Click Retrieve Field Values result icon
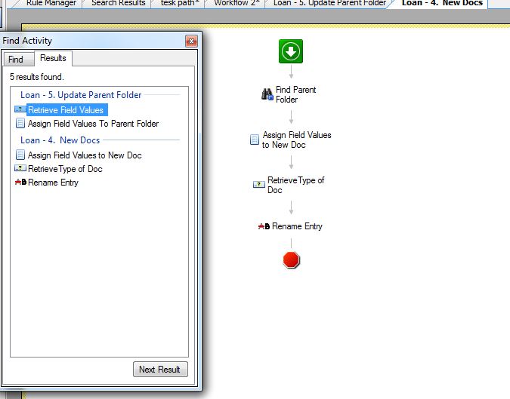The height and width of the screenshot is (399, 510). click(20, 109)
